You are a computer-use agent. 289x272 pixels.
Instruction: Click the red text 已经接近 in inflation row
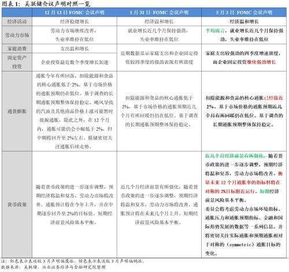point(273,98)
